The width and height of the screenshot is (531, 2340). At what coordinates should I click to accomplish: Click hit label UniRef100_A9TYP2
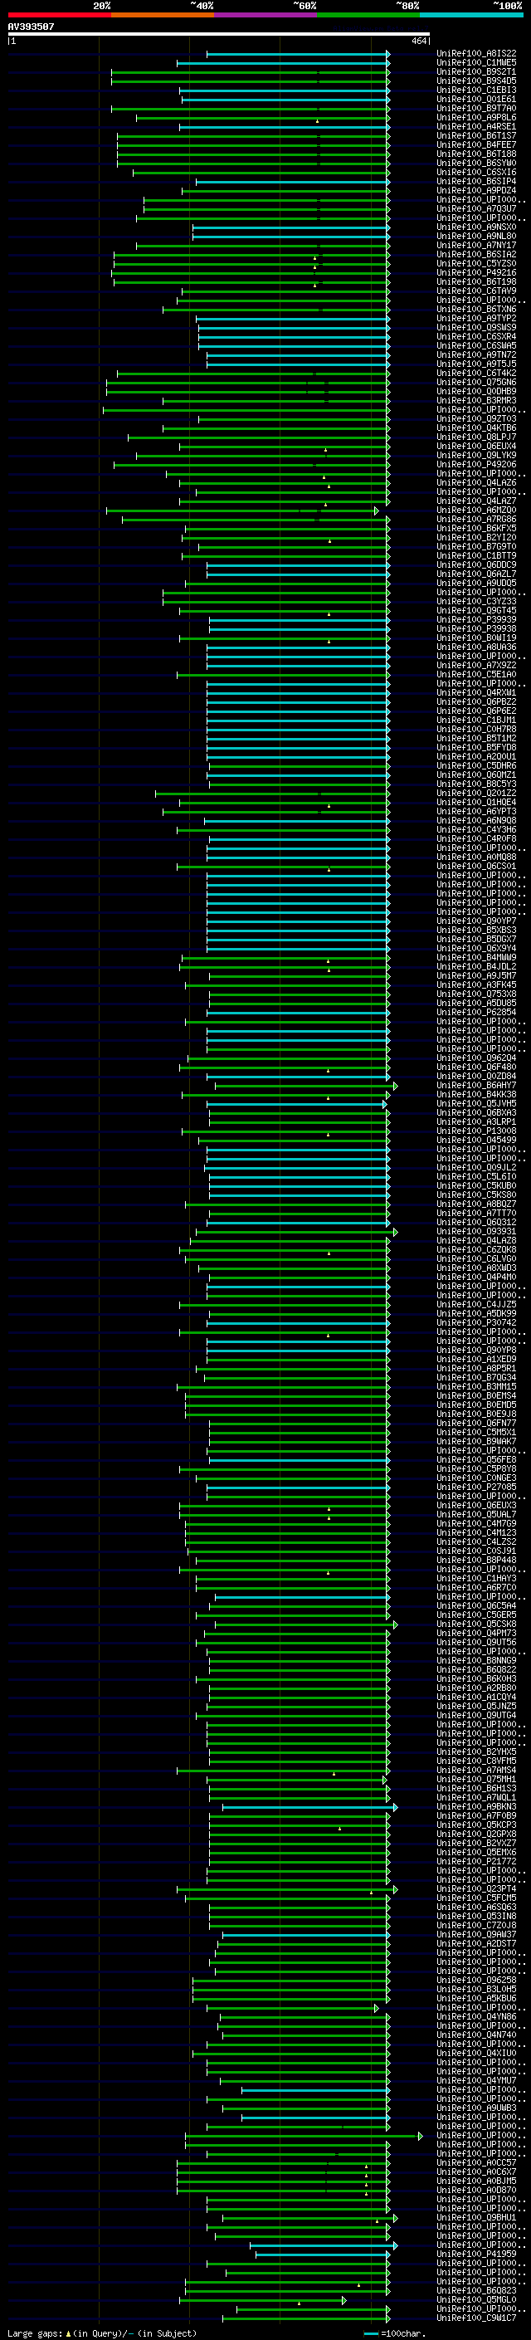pos(476,318)
